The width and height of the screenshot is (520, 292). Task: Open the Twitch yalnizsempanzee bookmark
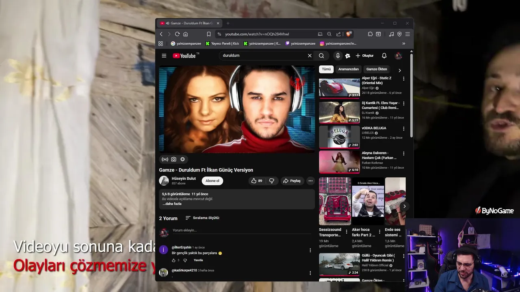pyautogui.click(x=301, y=43)
